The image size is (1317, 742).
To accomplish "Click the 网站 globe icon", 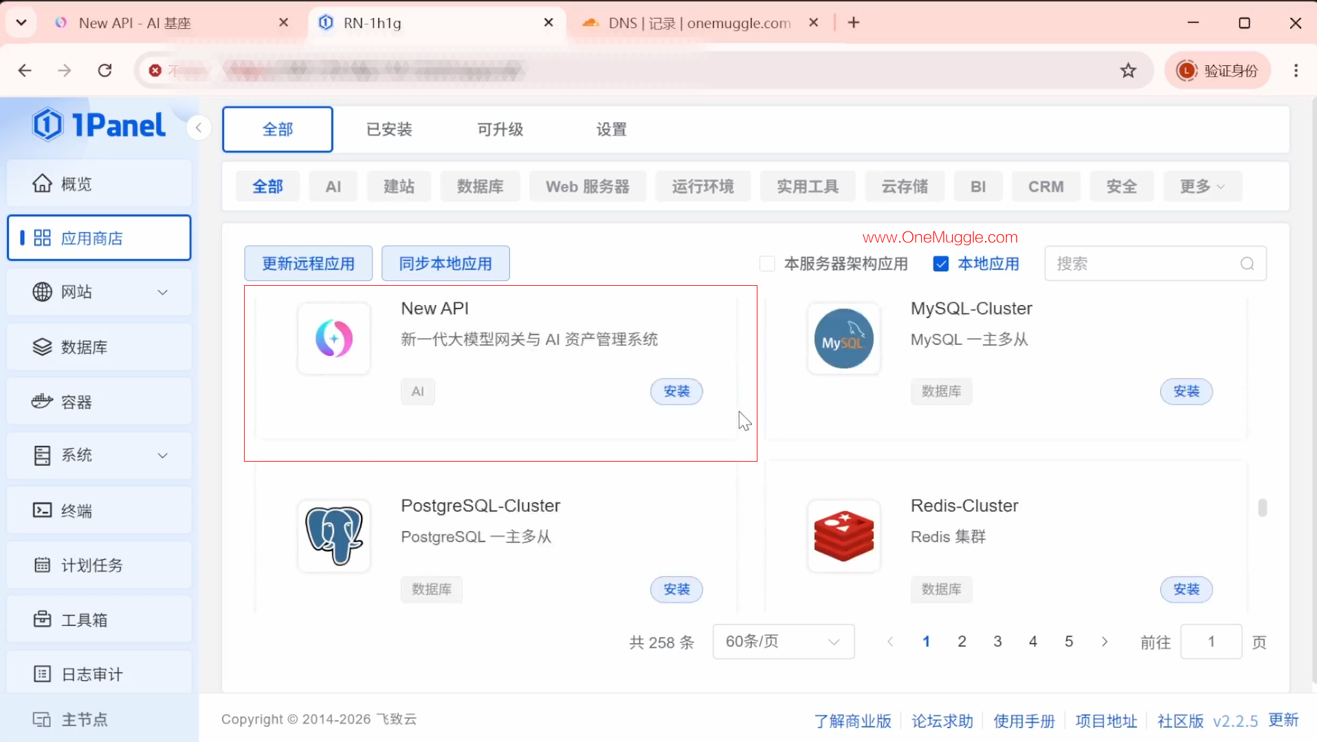I will pos(42,292).
